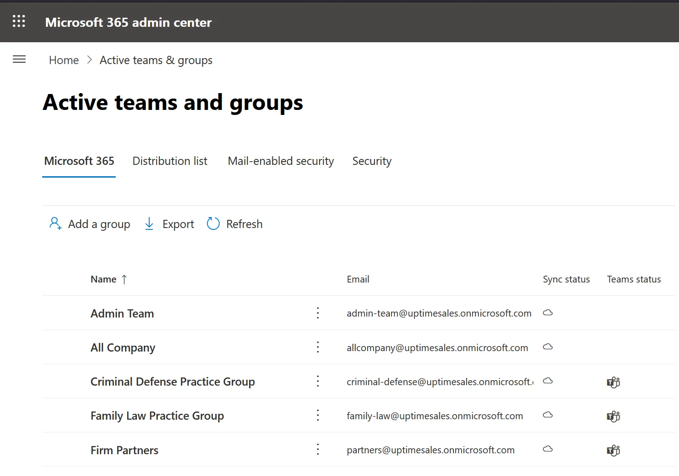The image size is (679, 476).
Task: Click cloud sync icon for All Company
Action: pos(548,347)
